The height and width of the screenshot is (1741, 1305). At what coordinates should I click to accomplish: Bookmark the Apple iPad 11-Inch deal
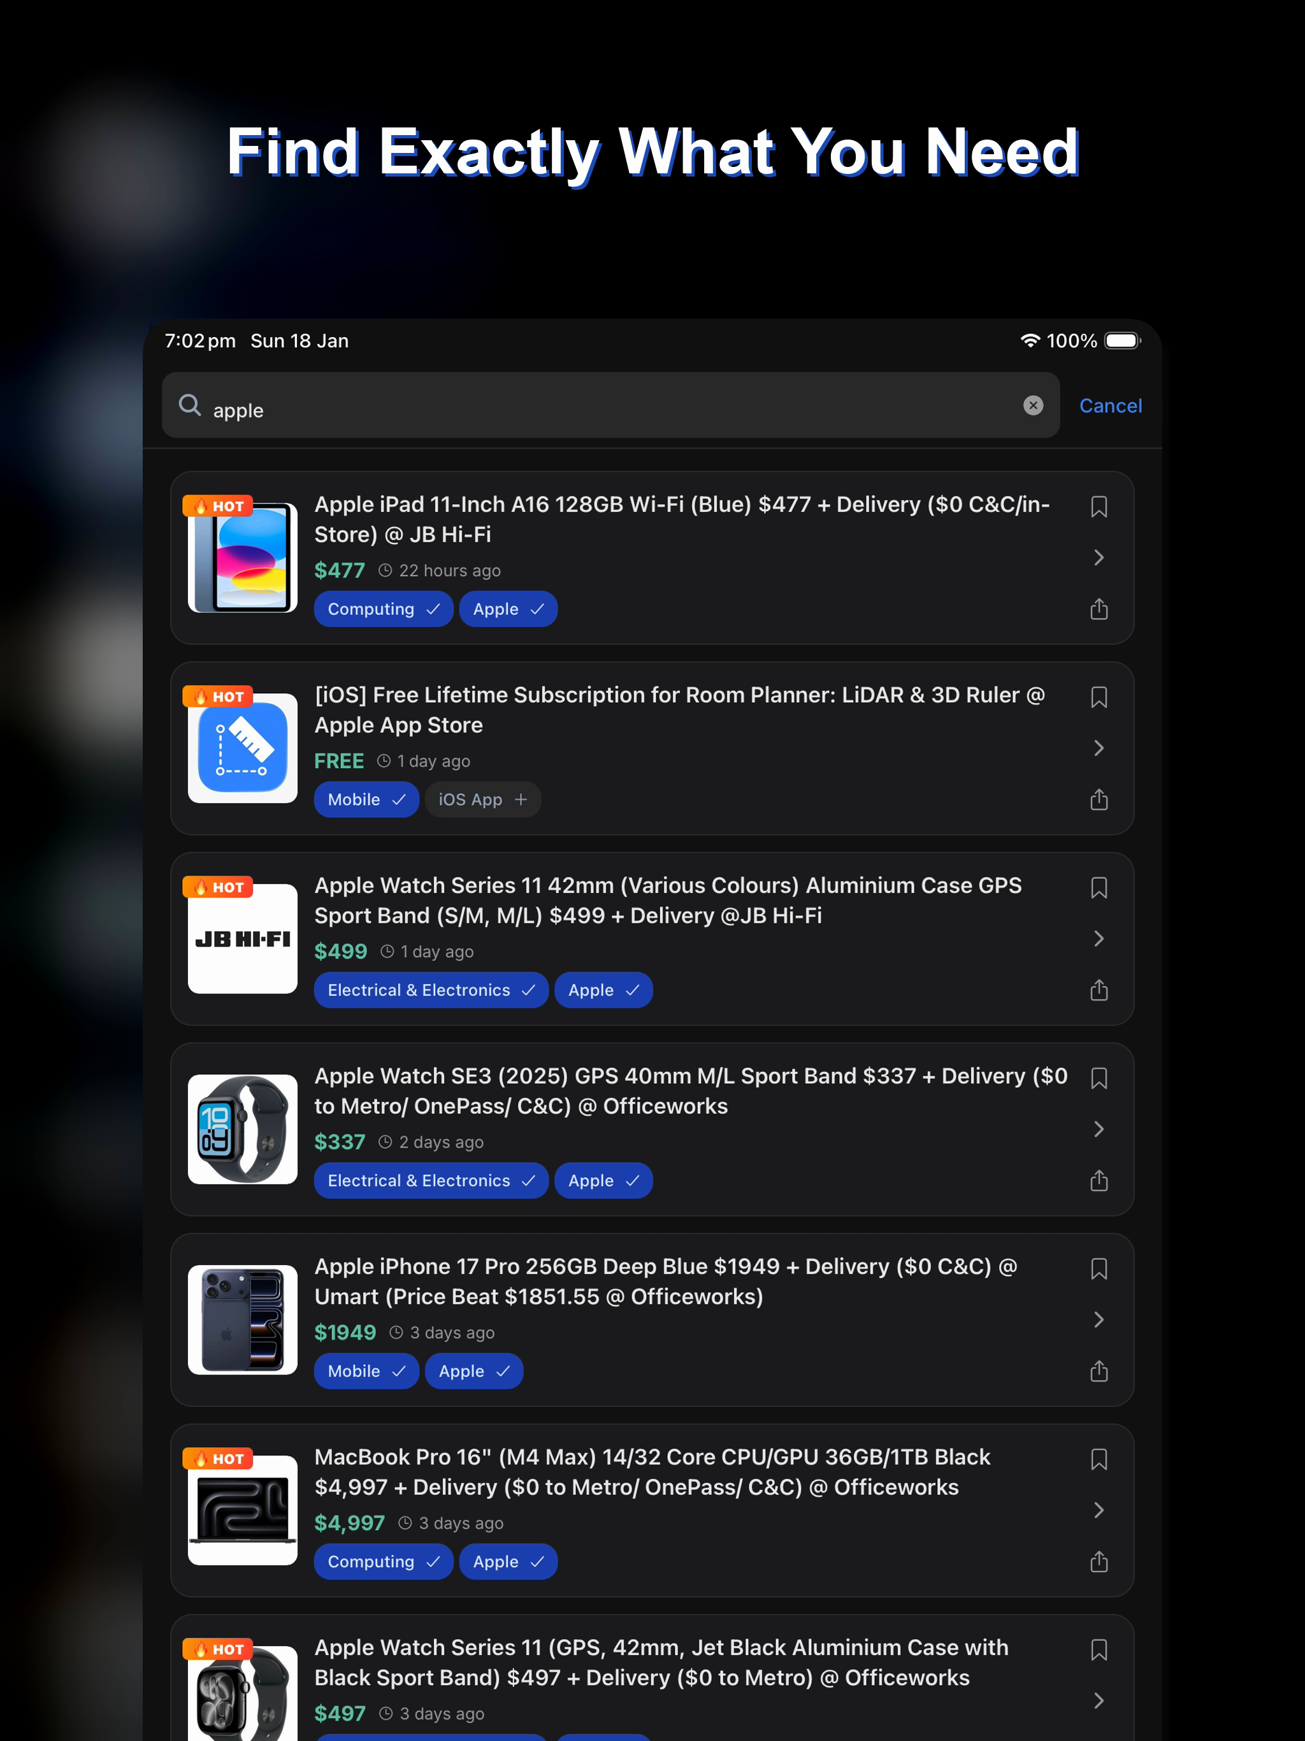click(x=1099, y=507)
